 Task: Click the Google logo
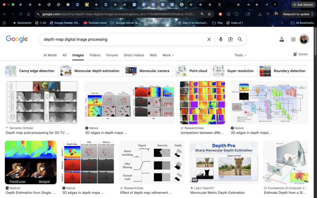tap(17, 39)
